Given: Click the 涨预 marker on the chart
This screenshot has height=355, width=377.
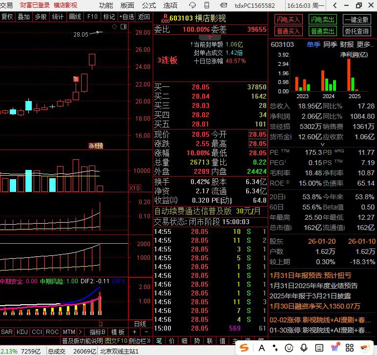Looking at the screenshot, I should pyautogui.click(x=96, y=146).
